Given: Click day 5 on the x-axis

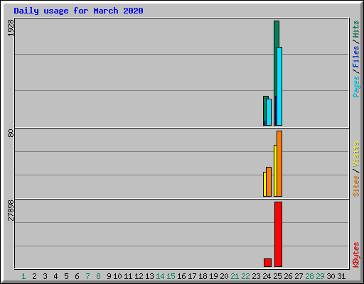Looking at the screenshot, I should pyautogui.click(x=66, y=276).
